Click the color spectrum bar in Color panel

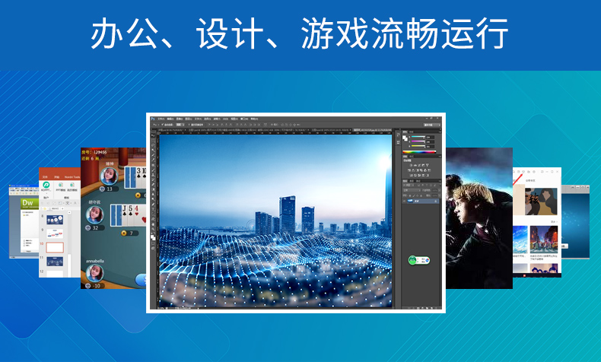coord(419,153)
